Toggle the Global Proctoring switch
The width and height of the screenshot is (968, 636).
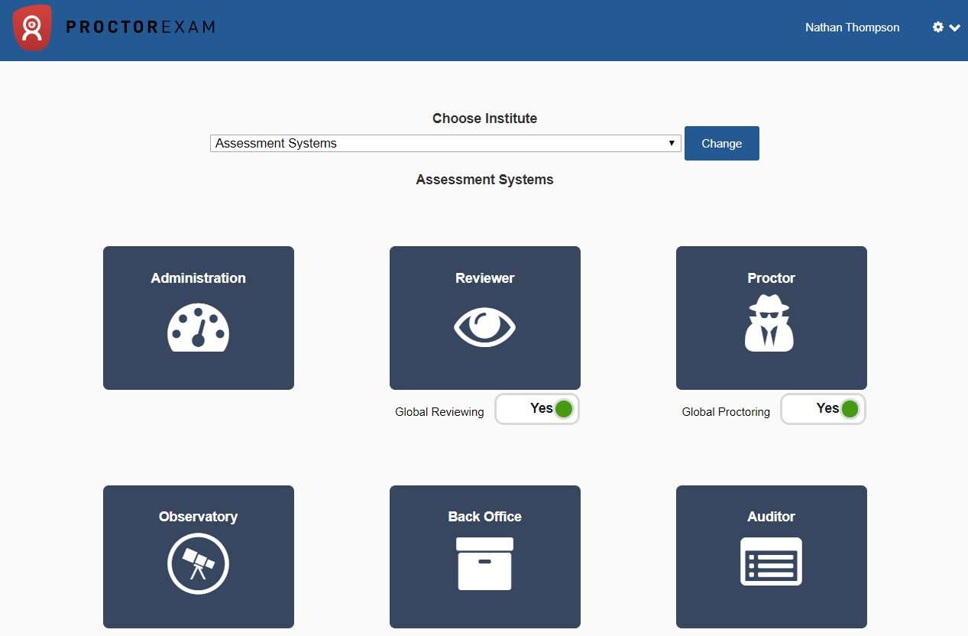(824, 409)
